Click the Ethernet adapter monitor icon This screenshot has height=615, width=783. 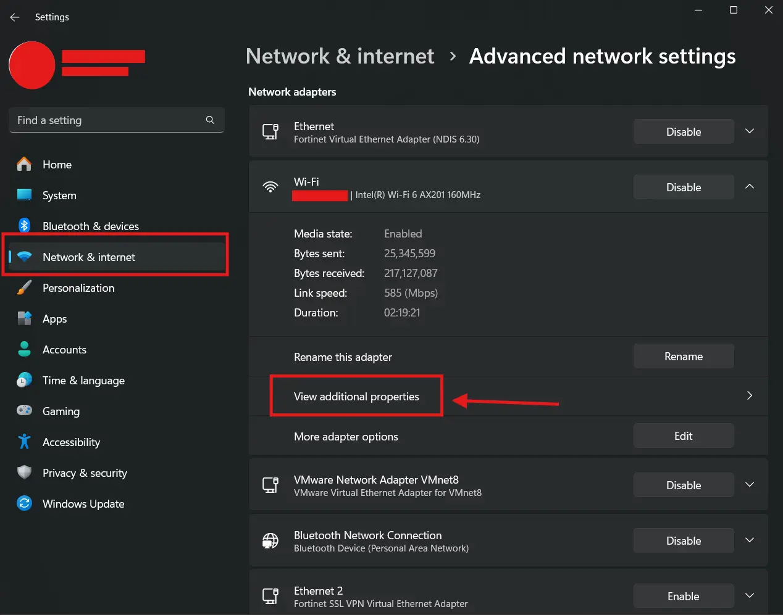[x=270, y=131]
